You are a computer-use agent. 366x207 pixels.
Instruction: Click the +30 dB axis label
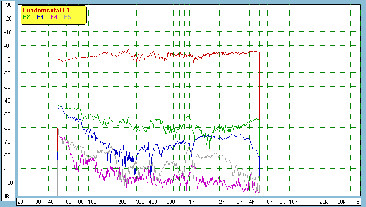coord(7,5)
